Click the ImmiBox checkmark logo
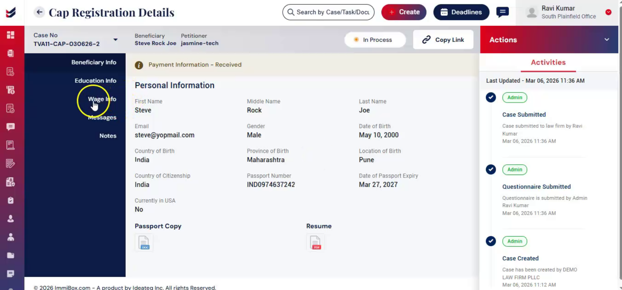The width and height of the screenshot is (622, 290). click(x=11, y=12)
